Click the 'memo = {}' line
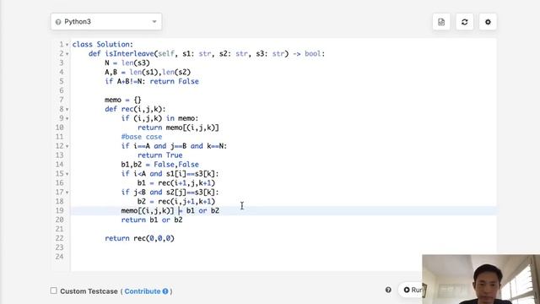 pos(123,100)
